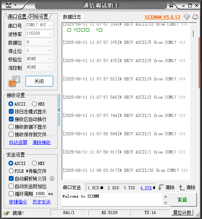Open the 串口号 COM17 dropdown
The width and height of the screenshot is (202, 219).
(39, 25)
